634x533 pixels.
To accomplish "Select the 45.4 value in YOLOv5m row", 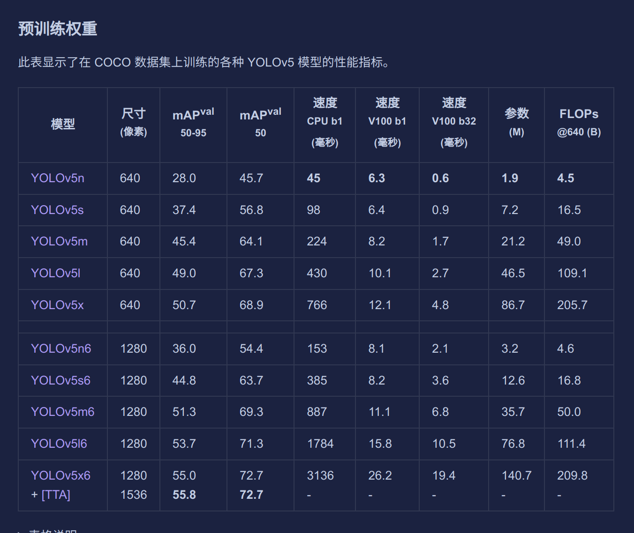I will pyautogui.click(x=184, y=241).
